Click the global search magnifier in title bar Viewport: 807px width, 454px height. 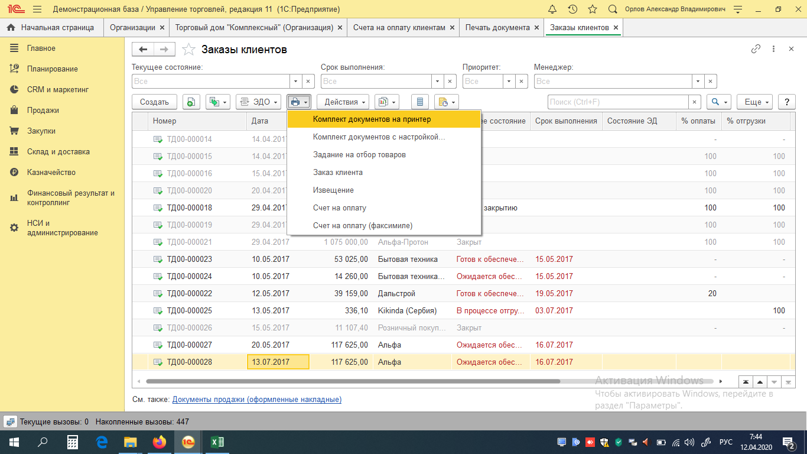613,9
